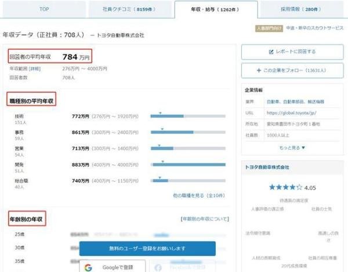Click the 愛知県豊田市トヨタ町1番地 address
348x272 pixels.
coord(293,124)
